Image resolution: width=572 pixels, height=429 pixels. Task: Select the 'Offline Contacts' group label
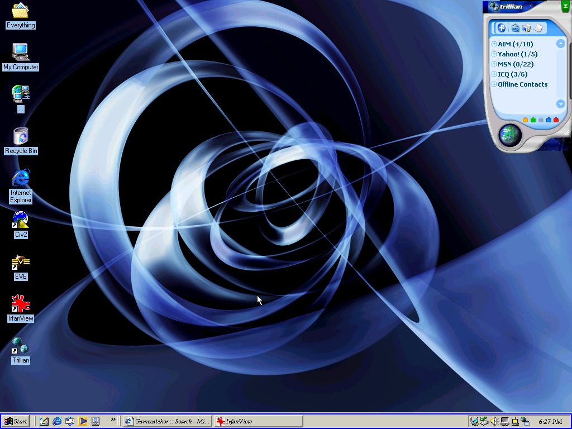pyautogui.click(x=522, y=84)
